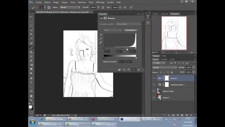
Task: Create a new group from layers footer
Action: click(x=182, y=115)
